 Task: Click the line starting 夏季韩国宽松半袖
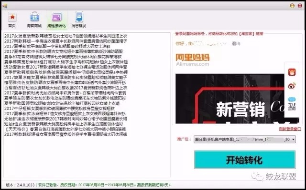pyautogui.click(x=66, y=62)
